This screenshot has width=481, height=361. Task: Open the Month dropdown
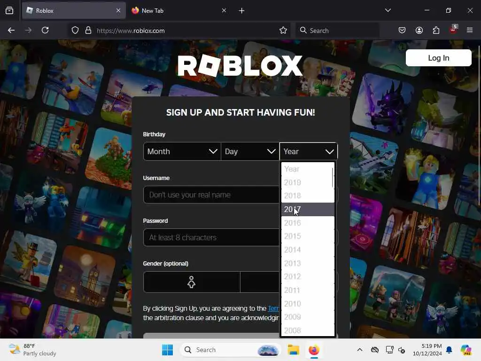coord(182,151)
